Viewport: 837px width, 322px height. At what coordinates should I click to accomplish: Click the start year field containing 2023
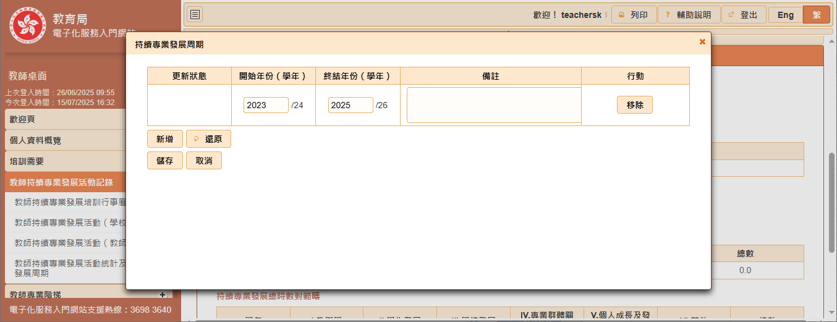[266, 105]
